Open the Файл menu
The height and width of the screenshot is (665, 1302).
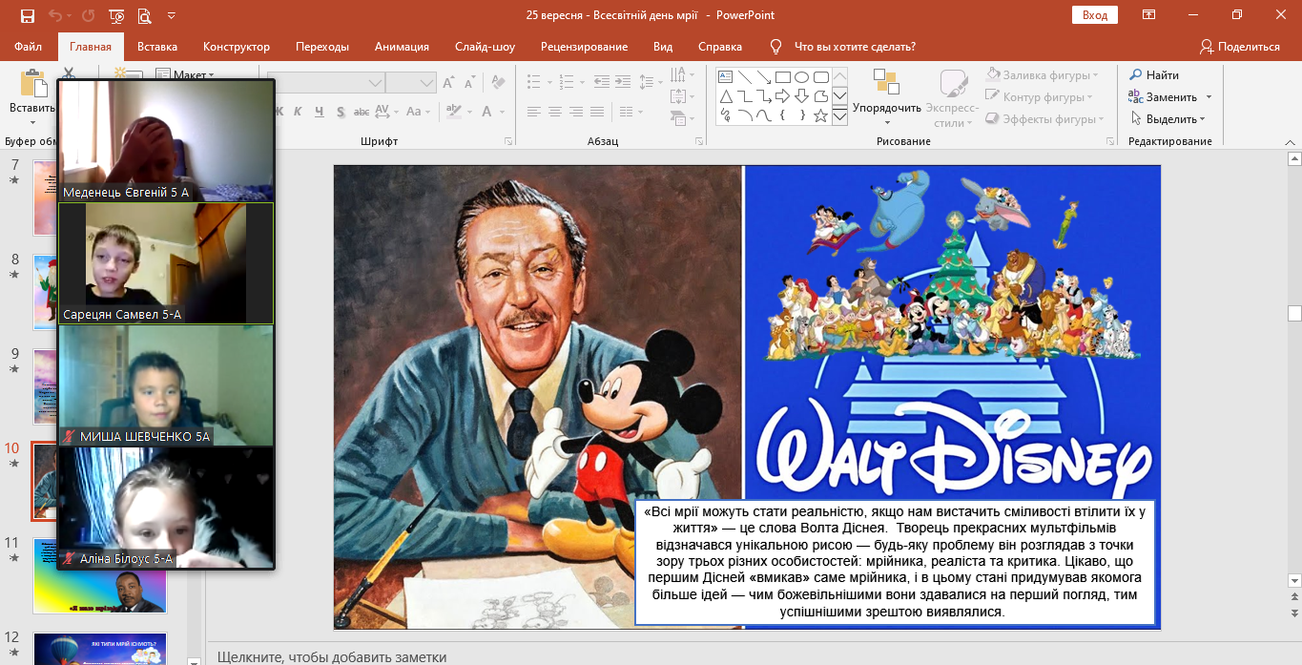(29, 47)
